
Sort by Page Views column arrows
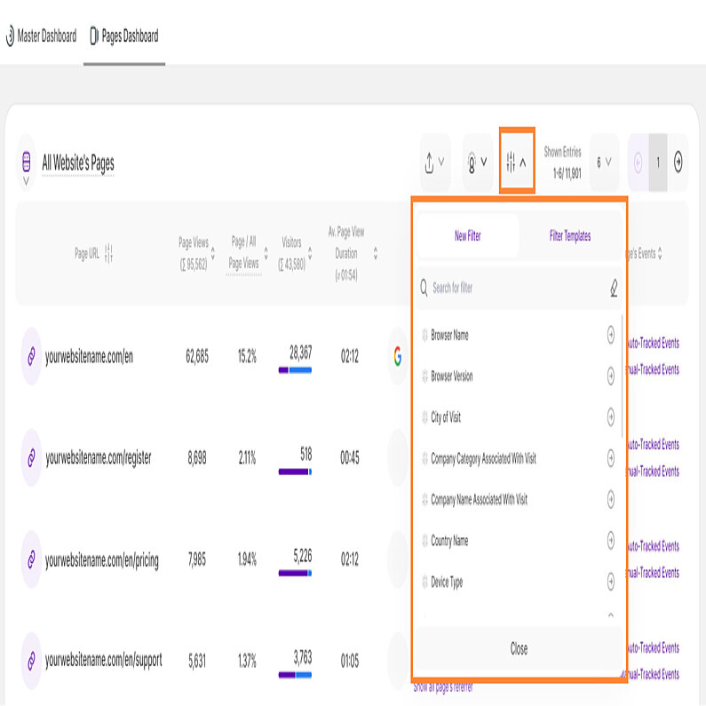click(213, 253)
